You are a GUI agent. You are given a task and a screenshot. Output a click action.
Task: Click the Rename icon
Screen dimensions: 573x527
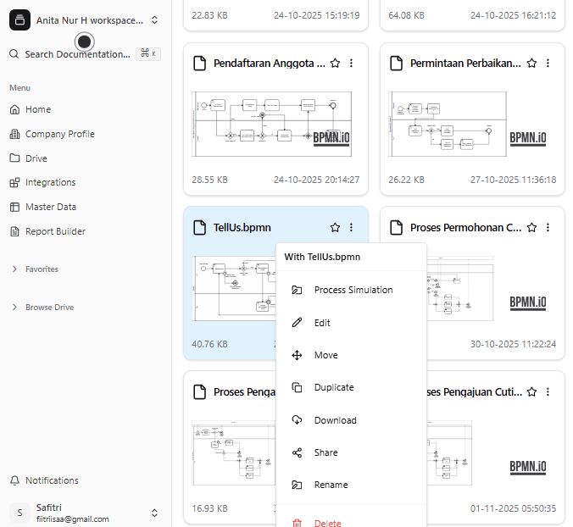click(297, 485)
